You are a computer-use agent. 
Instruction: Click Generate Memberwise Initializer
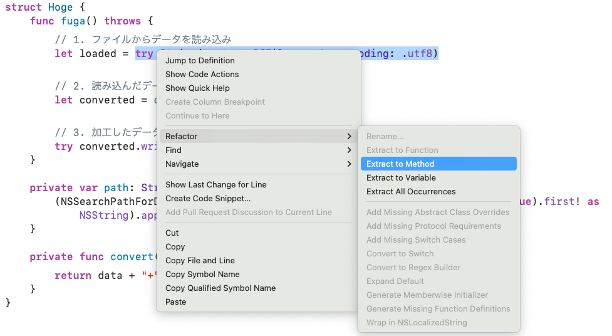(x=438, y=295)
